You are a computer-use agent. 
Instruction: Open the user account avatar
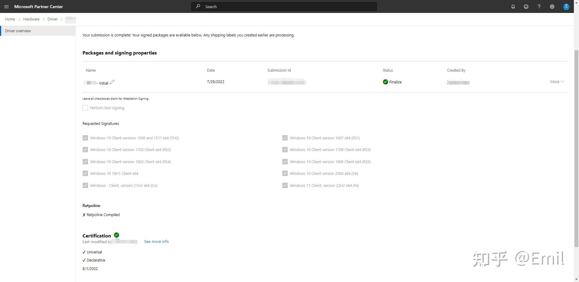566,7
